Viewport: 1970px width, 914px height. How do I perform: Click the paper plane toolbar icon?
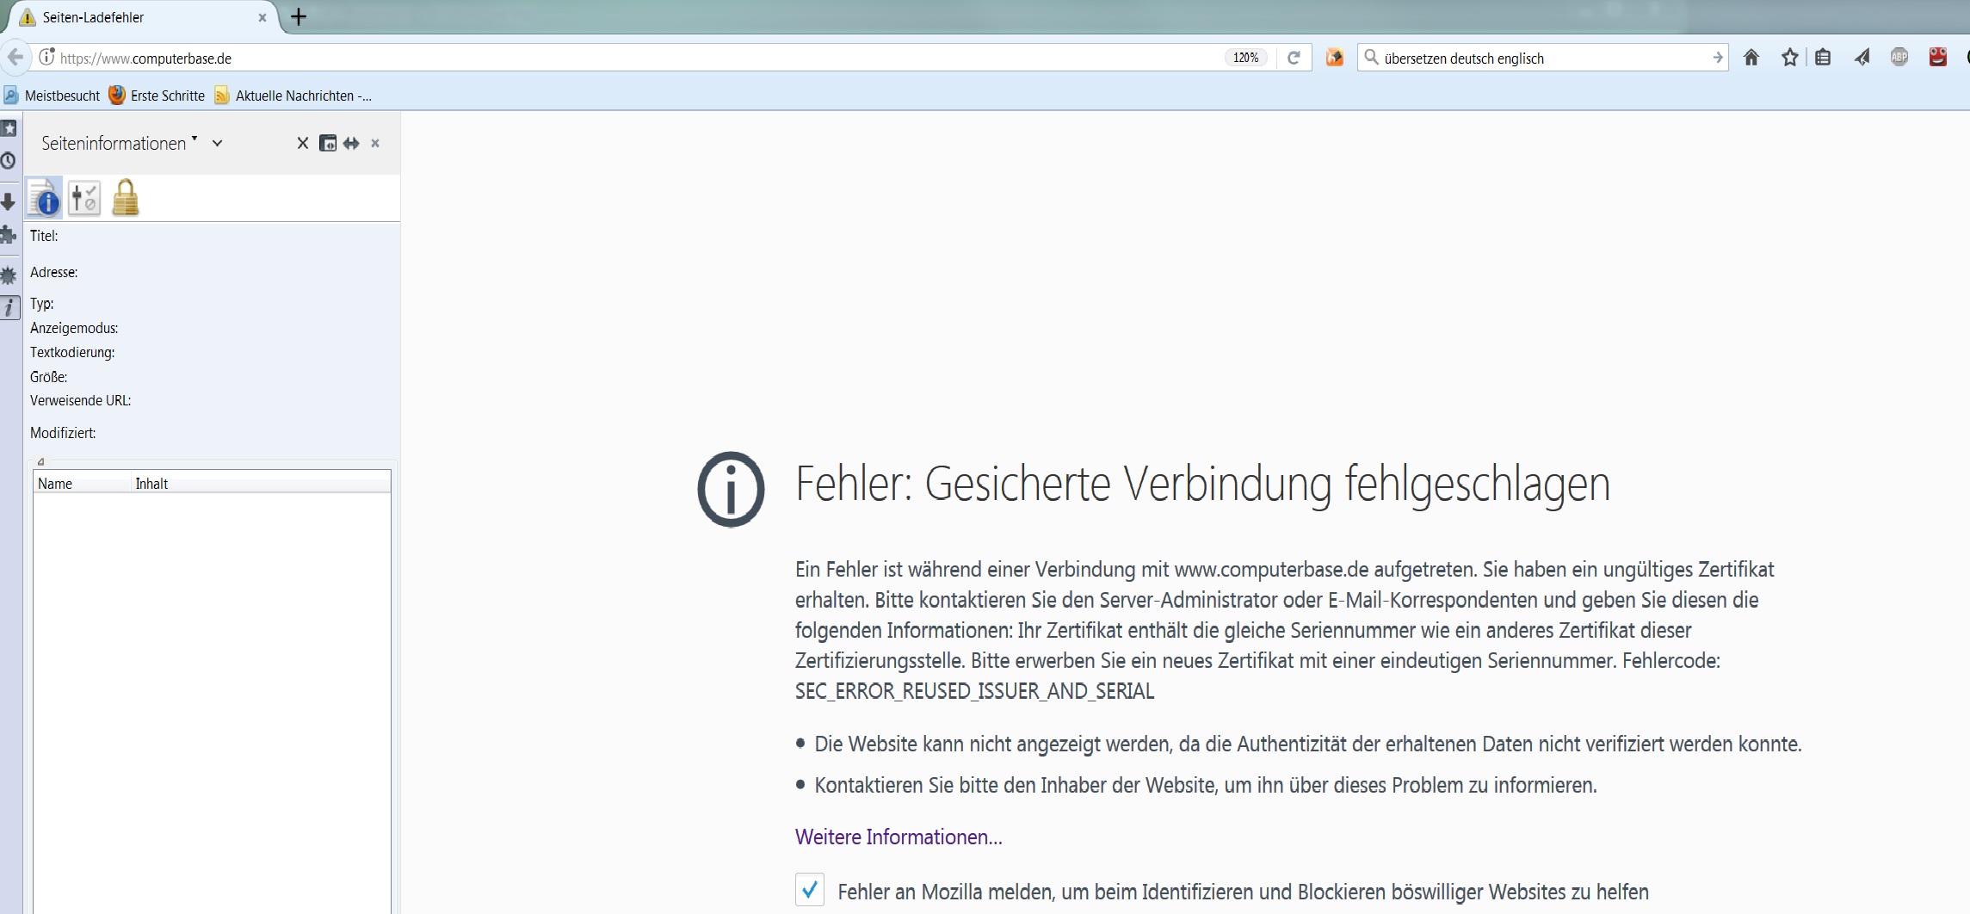tap(1862, 58)
